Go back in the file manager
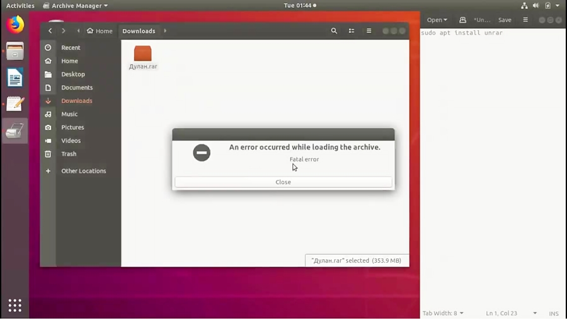Image resolution: width=567 pixels, height=319 pixels. 50,31
